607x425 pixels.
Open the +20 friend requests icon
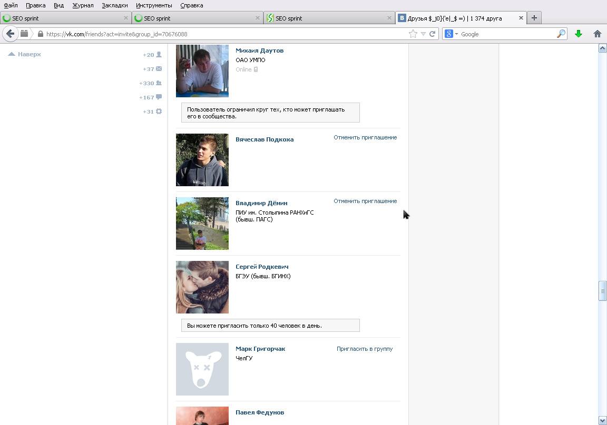click(159, 55)
